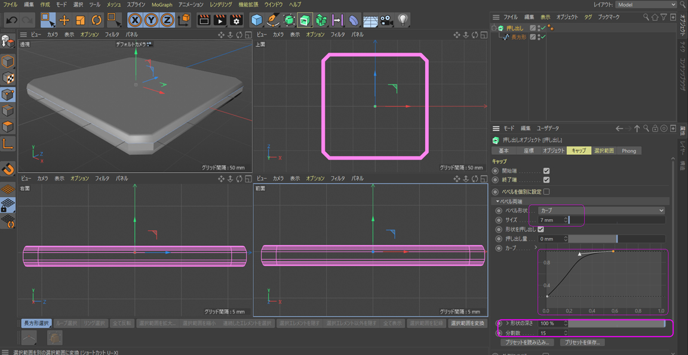Uncheck the 開始端 checkbox
Image resolution: width=688 pixels, height=355 pixels.
point(546,171)
